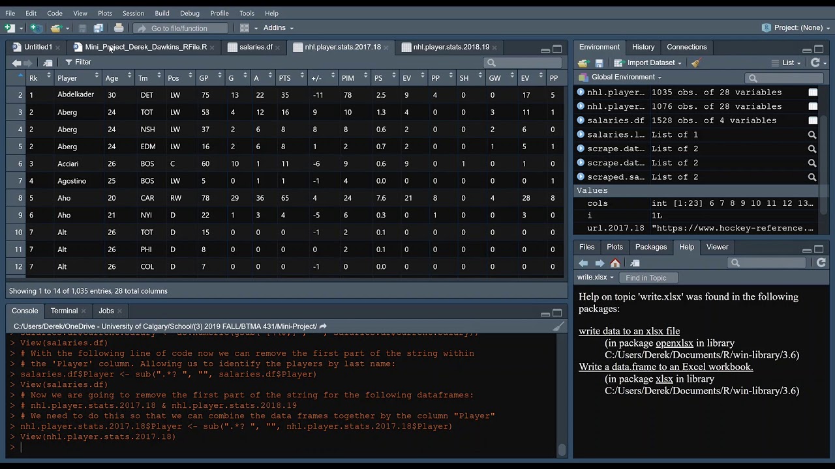Open the Global Environment dropdown
The width and height of the screenshot is (835, 469).
point(620,77)
